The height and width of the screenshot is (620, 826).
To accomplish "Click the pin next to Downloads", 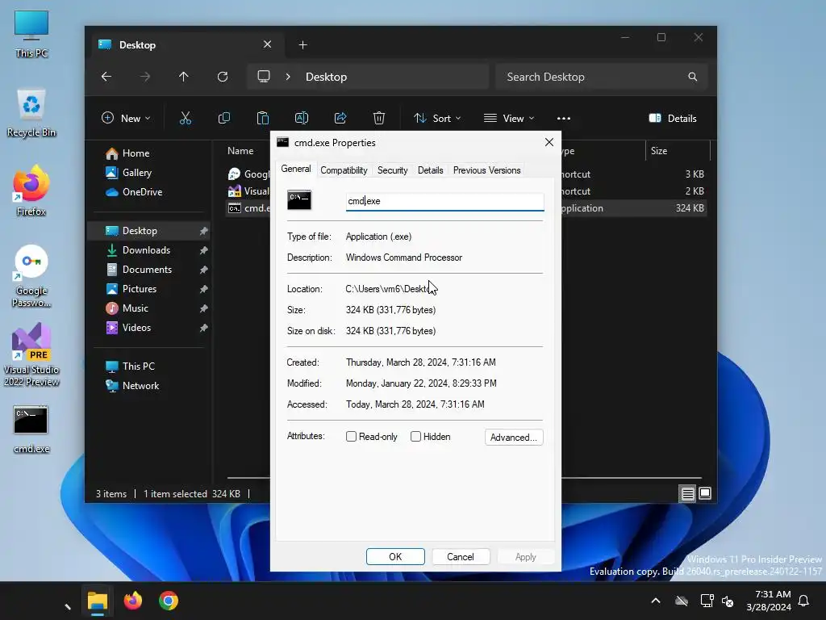I will click(x=203, y=250).
